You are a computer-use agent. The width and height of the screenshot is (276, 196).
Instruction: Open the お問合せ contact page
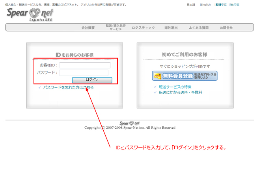(226, 28)
